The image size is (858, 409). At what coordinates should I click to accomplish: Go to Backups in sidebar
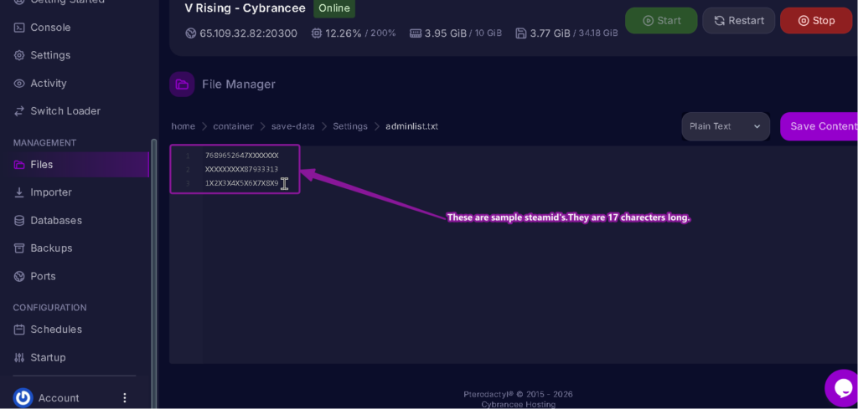pyautogui.click(x=51, y=248)
